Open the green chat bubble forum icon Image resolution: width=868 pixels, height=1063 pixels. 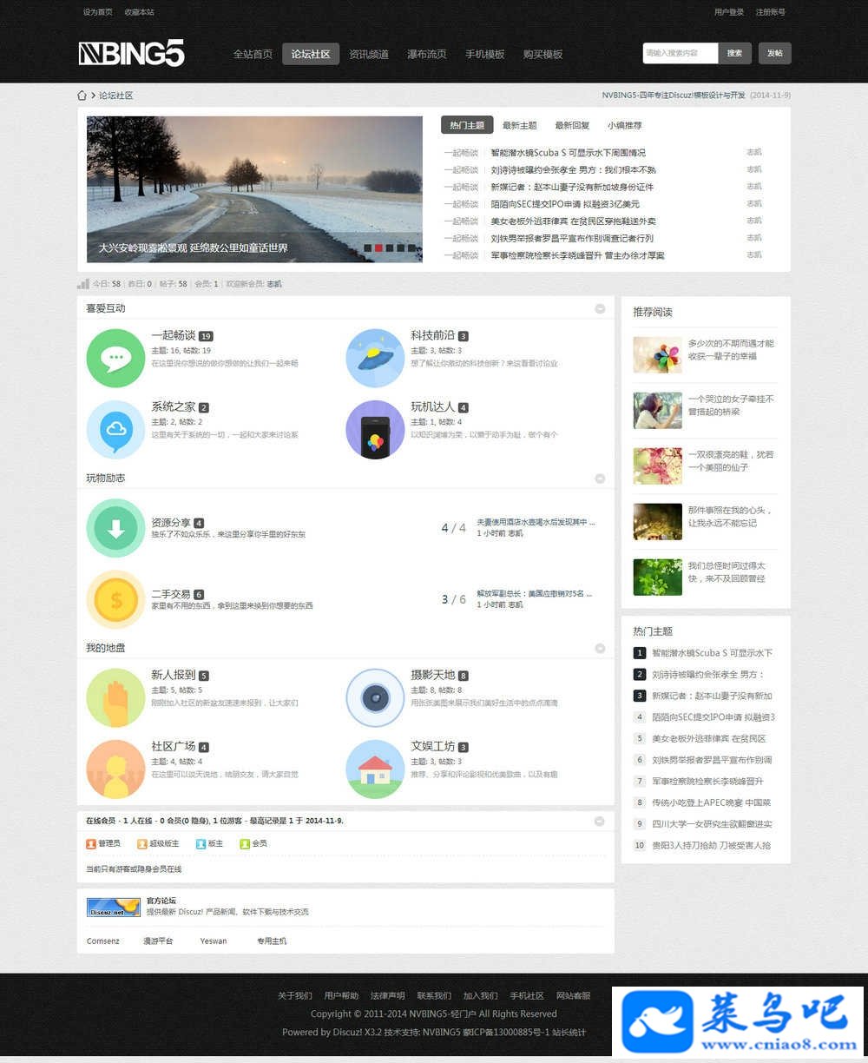tap(115, 358)
